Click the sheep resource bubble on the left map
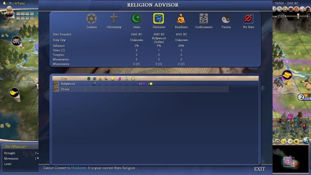This screenshot has width=311, height=175. point(17,41)
